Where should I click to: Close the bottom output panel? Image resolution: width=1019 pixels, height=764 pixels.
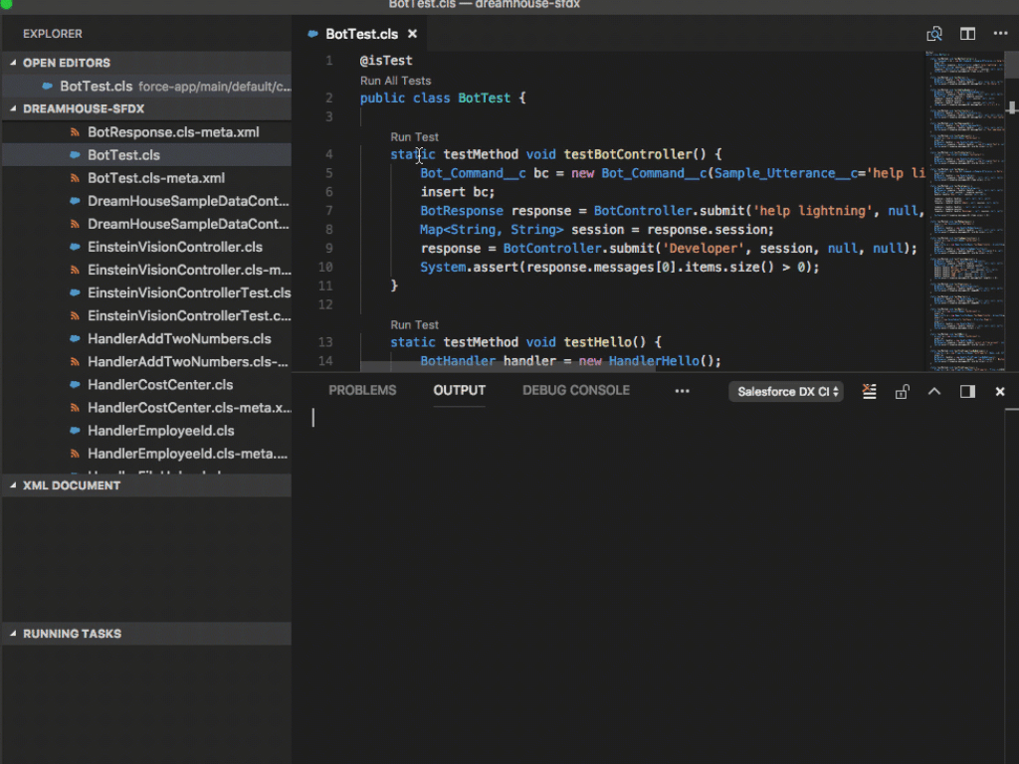tap(999, 391)
